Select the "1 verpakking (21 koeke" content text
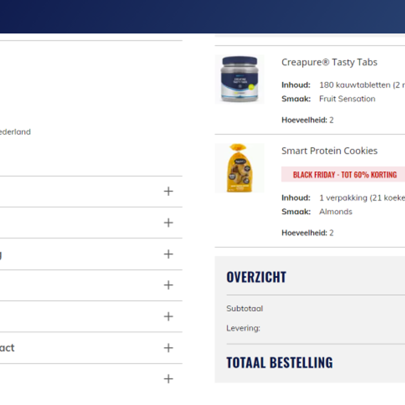Screen dimensions: 405x405 (362, 198)
